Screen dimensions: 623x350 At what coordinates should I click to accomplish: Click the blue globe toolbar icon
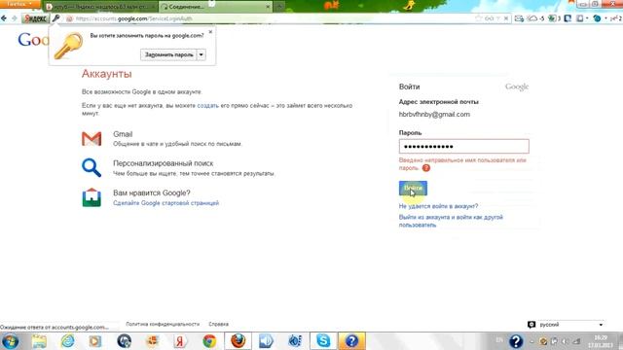(x=597, y=18)
